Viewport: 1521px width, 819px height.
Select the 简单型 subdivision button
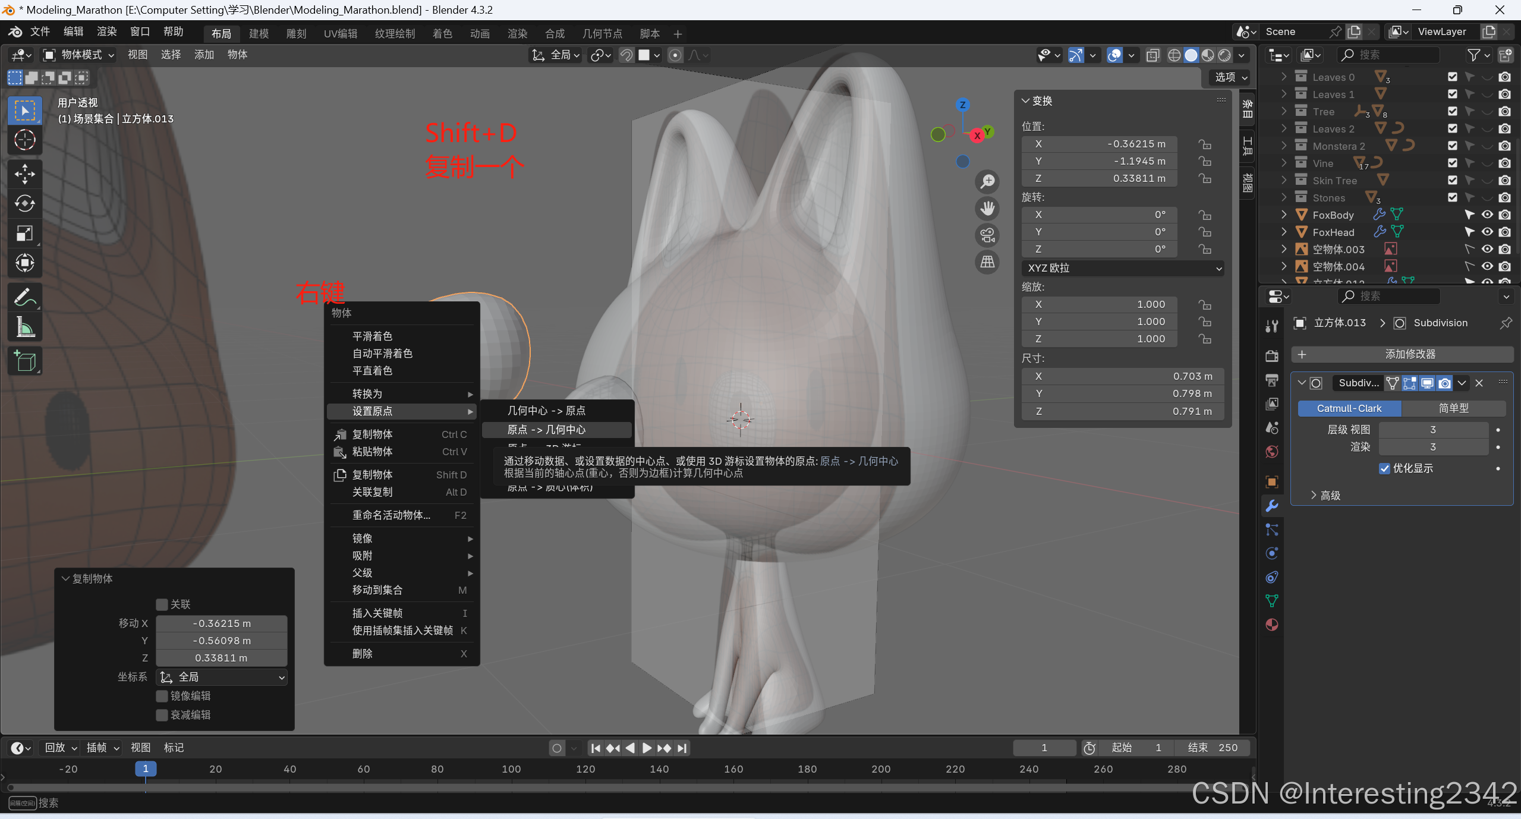1453,408
